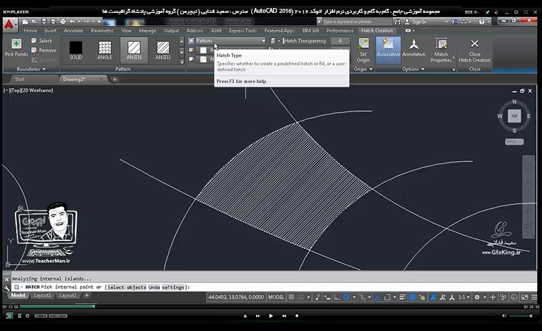The image size is (542, 331).
Task: Switch to the Start file tab
Action: click(x=20, y=79)
